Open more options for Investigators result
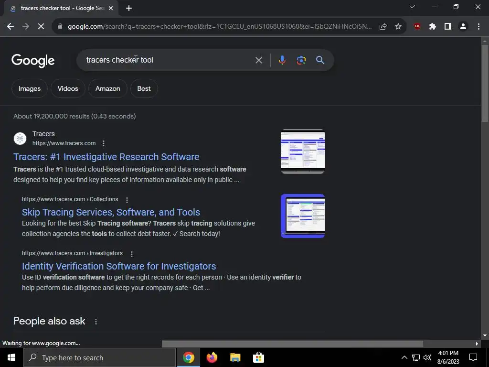489x367 pixels. click(132, 254)
